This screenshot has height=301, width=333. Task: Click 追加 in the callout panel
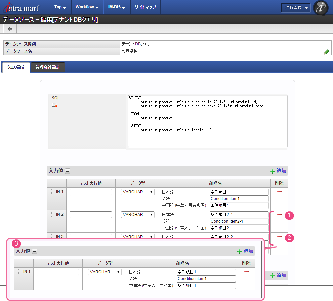245,251
